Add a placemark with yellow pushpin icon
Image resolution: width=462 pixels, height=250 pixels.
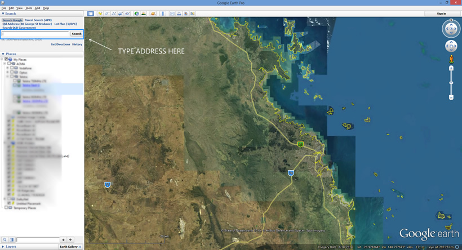[x=100, y=14]
